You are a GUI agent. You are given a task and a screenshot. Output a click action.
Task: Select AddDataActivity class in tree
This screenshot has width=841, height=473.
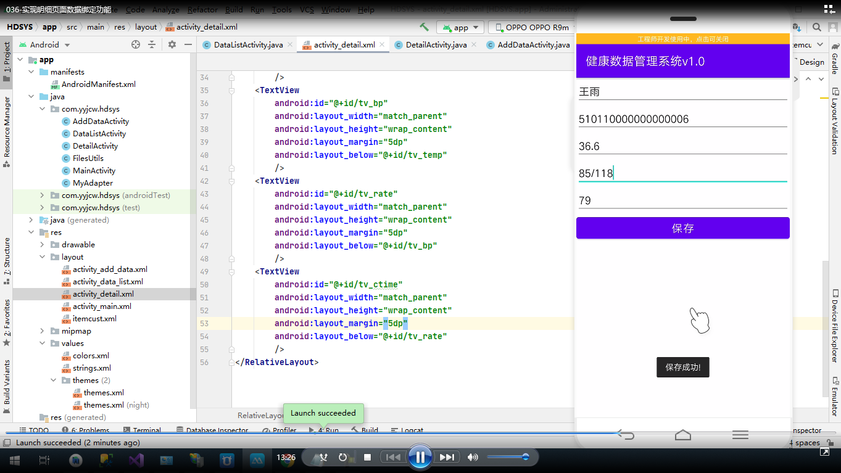pos(100,121)
